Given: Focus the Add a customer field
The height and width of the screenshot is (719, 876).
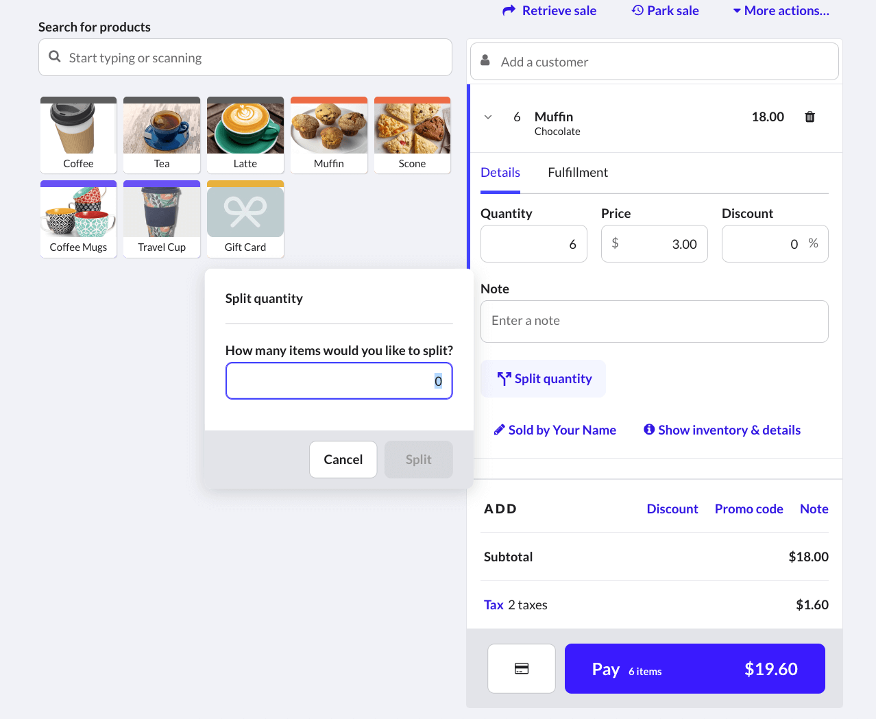Looking at the screenshot, I should click(655, 62).
